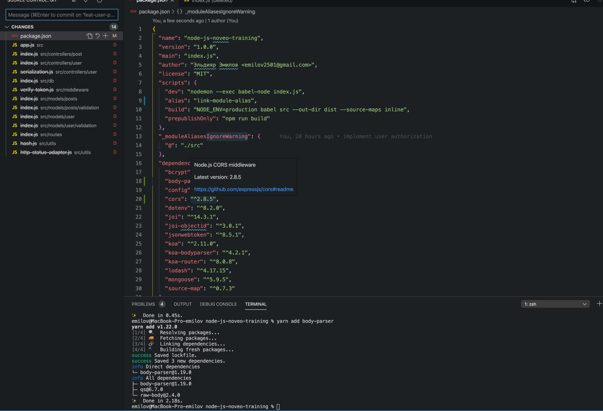Select deleted index.js in src/models/posts
The height and width of the screenshot is (411, 603).
(x=62, y=99)
